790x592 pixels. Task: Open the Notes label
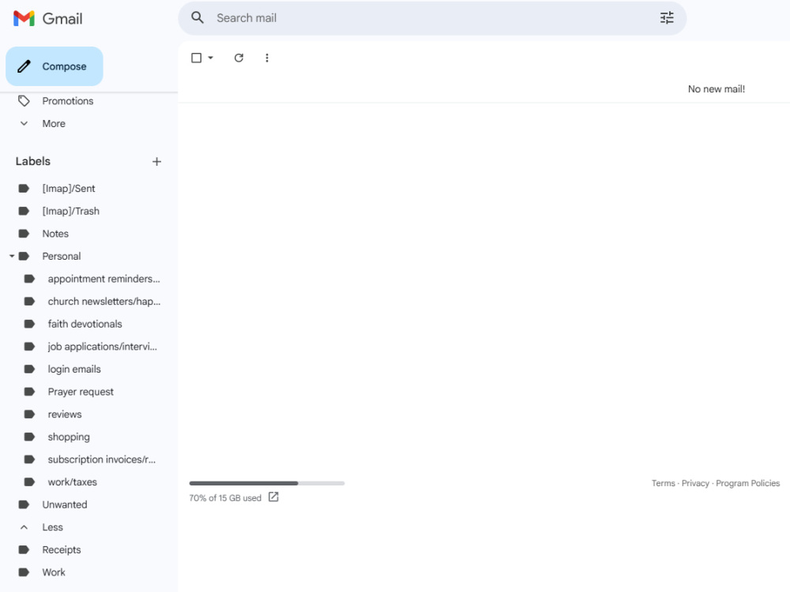point(55,234)
